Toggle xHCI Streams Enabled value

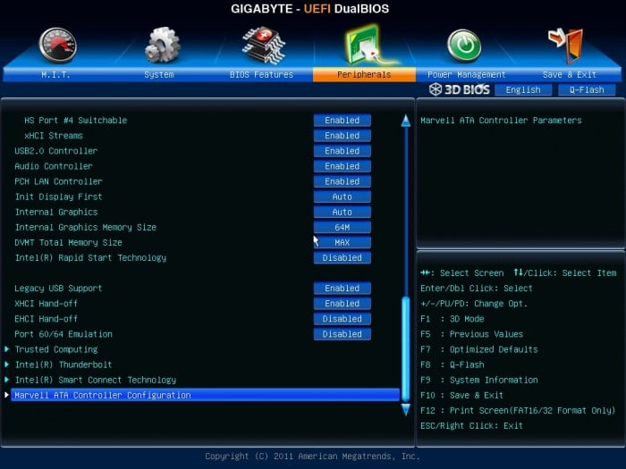(343, 136)
